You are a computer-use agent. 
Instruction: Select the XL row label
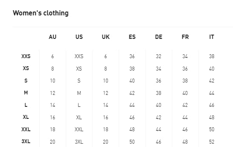pos(26,117)
